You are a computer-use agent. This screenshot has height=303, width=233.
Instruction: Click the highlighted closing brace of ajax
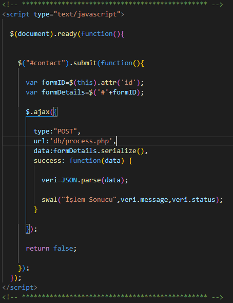click(28, 229)
